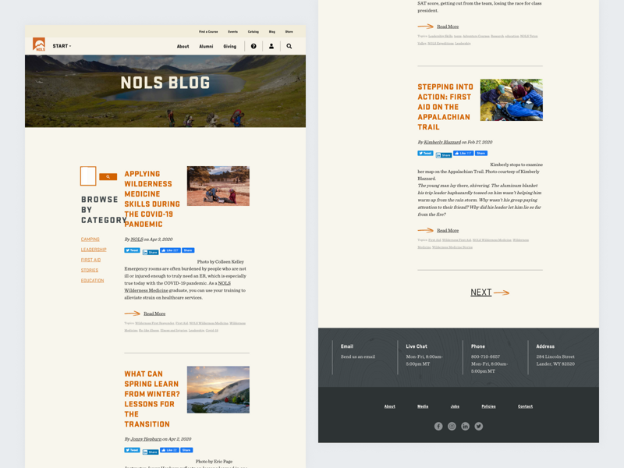Screen dimensions: 624x468
Task: Click the NOLS logo
Action: 37,44
